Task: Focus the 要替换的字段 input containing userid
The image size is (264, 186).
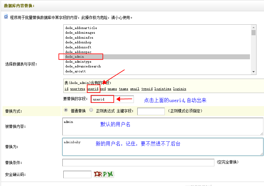Action: pos(112,99)
